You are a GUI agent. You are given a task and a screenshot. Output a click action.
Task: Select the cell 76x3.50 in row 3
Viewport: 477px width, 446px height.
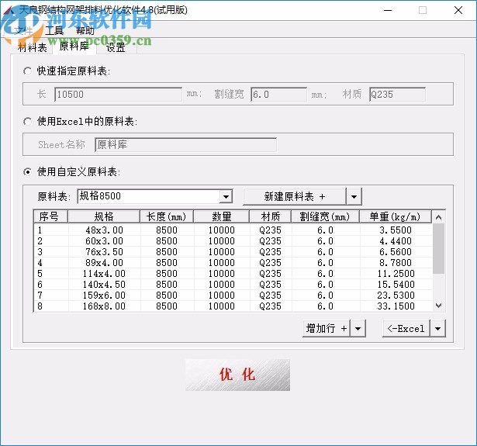click(x=104, y=252)
